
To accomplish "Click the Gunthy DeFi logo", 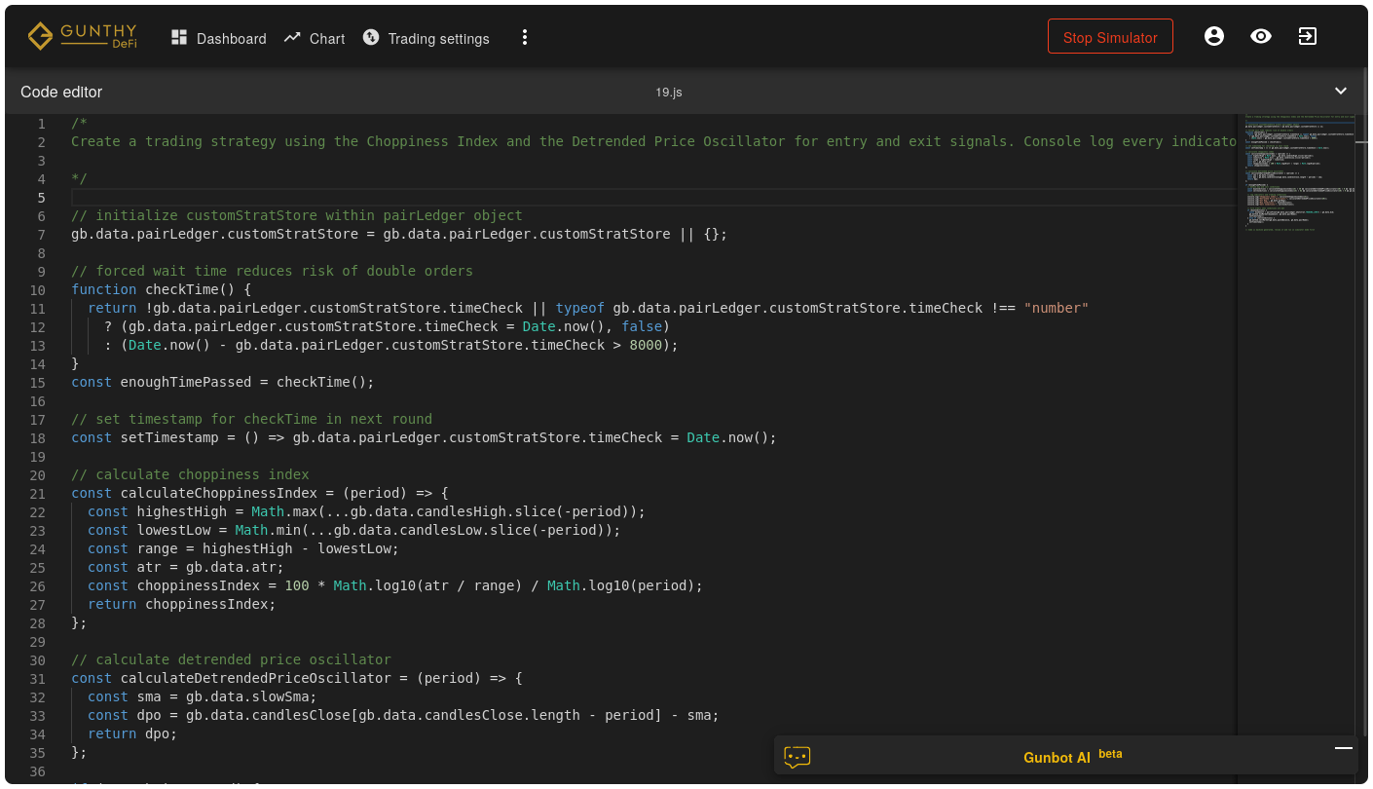I will click(82, 37).
